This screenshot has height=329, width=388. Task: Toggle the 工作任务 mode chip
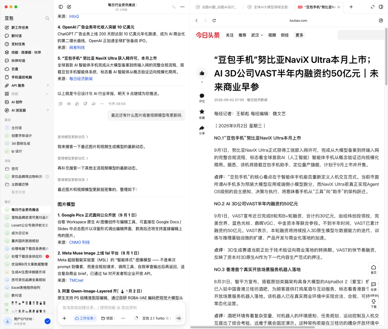[x=86, y=318]
